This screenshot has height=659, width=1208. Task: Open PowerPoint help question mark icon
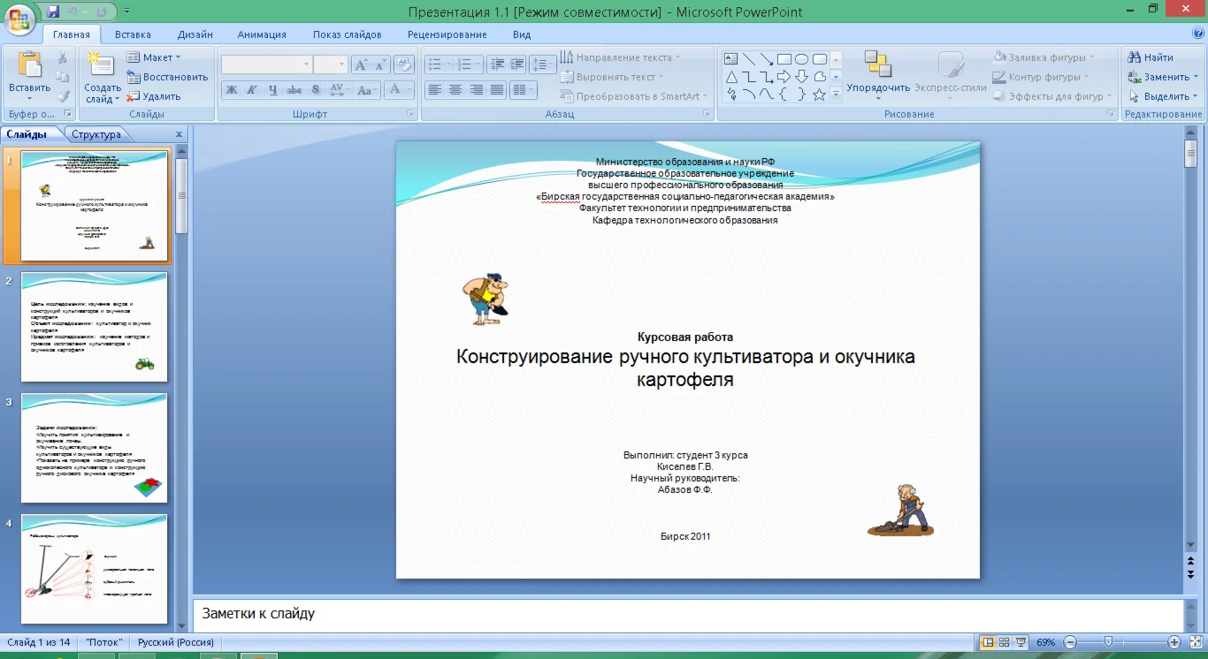[x=1197, y=34]
